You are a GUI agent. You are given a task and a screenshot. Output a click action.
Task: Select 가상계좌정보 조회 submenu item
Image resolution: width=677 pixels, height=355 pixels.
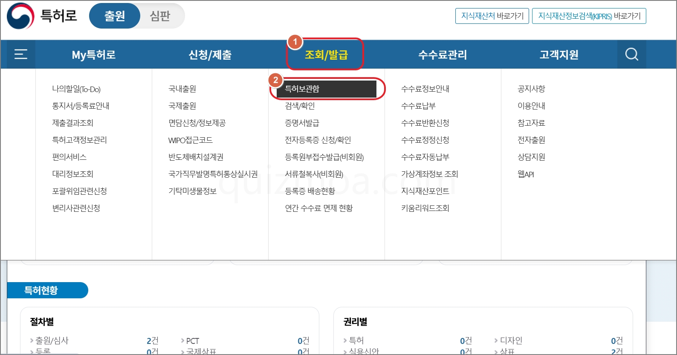tap(429, 174)
